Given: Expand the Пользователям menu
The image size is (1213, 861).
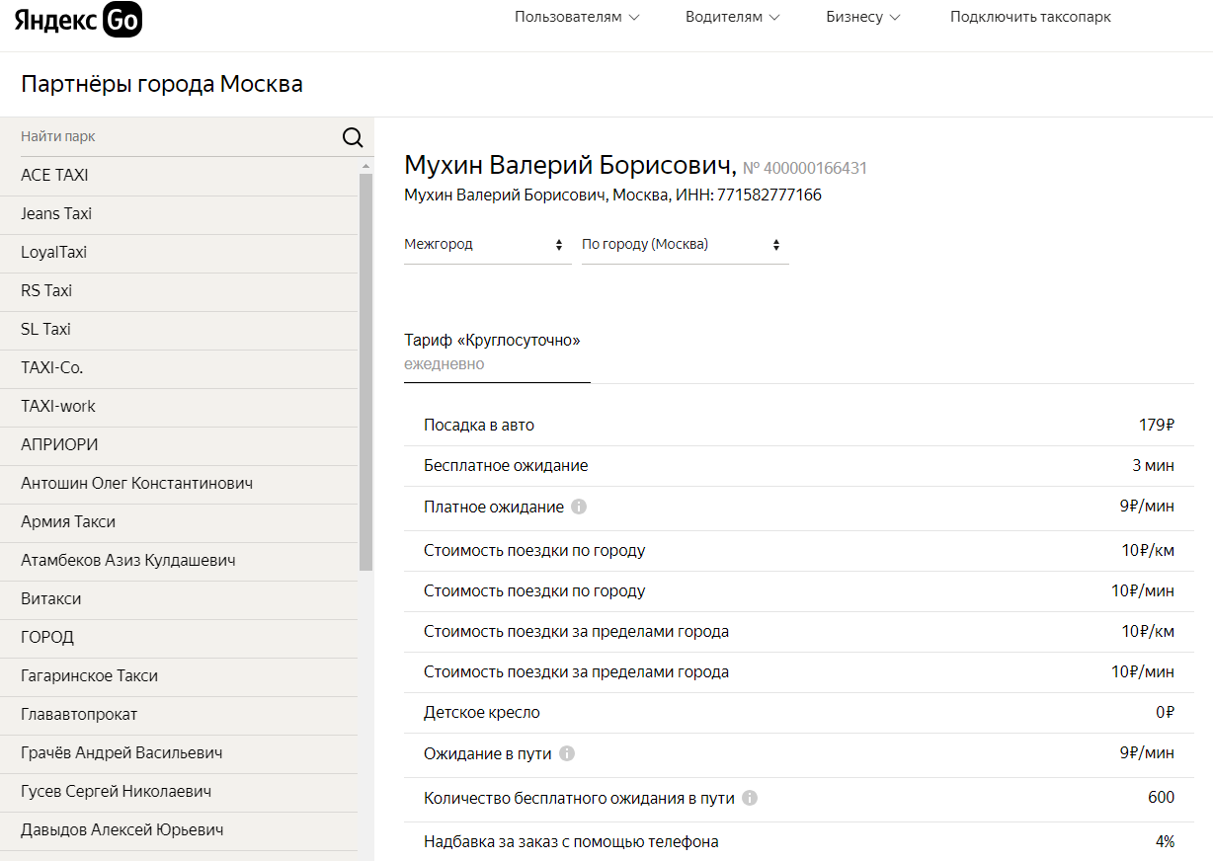Looking at the screenshot, I should point(577,17).
